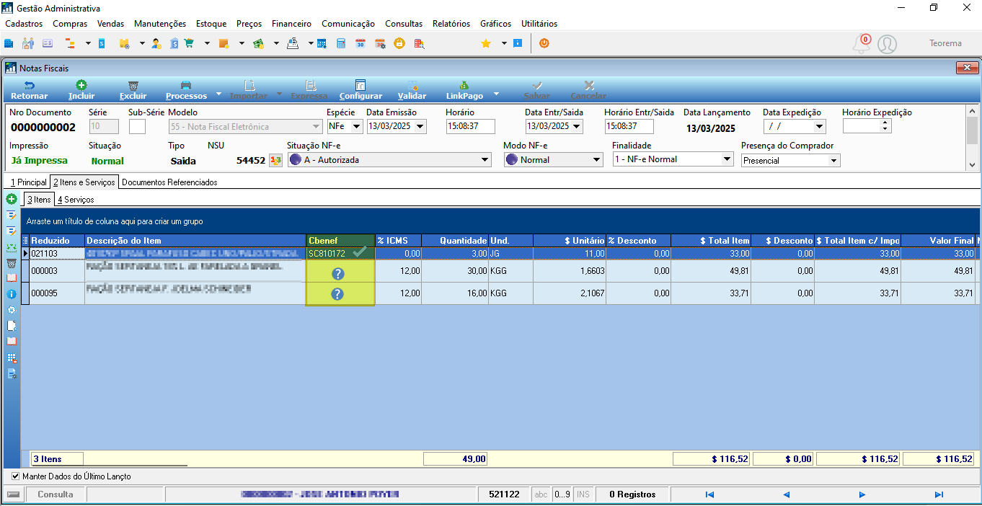Open the Configurar window icon
The image size is (982, 506).
pos(360,85)
